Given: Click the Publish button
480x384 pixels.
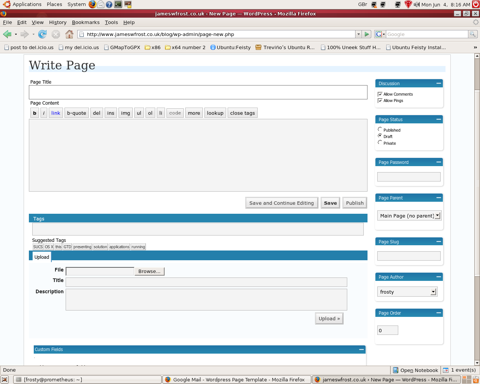Looking at the screenshot, I should coord(355,203).
